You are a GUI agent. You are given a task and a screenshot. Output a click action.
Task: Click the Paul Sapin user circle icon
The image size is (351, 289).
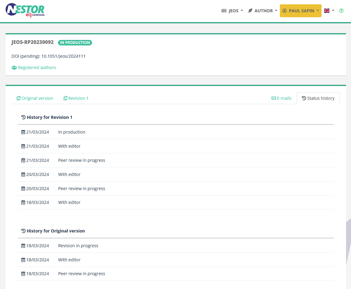pos(284,11)
